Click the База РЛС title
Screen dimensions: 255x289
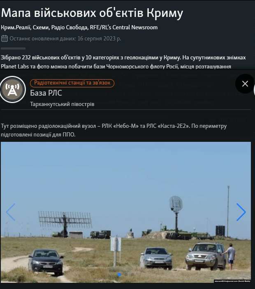tap(46, 93)
